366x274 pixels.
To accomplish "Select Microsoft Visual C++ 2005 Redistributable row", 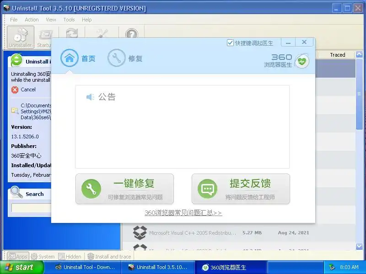I will click(239, 233).
